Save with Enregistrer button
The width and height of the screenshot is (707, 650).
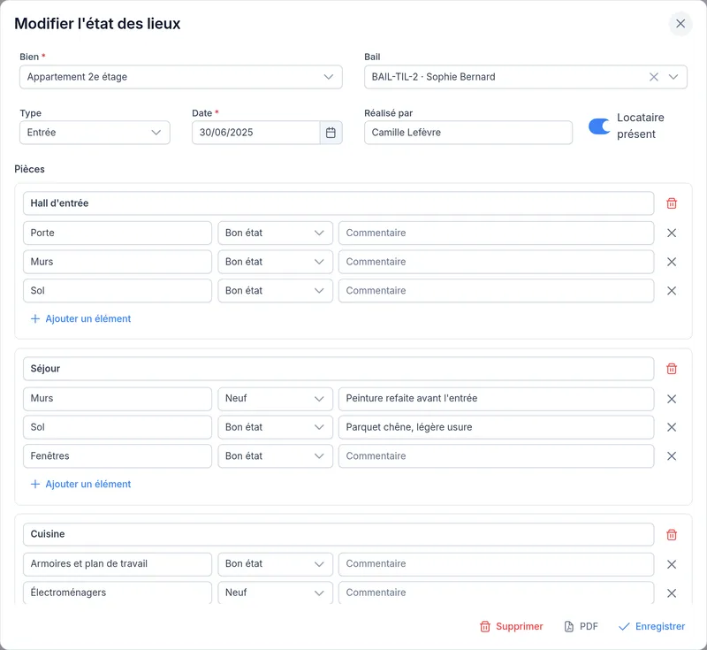651,626
